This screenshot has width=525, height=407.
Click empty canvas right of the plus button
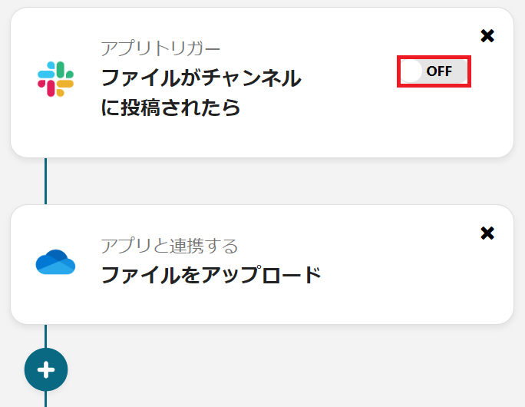269,369
